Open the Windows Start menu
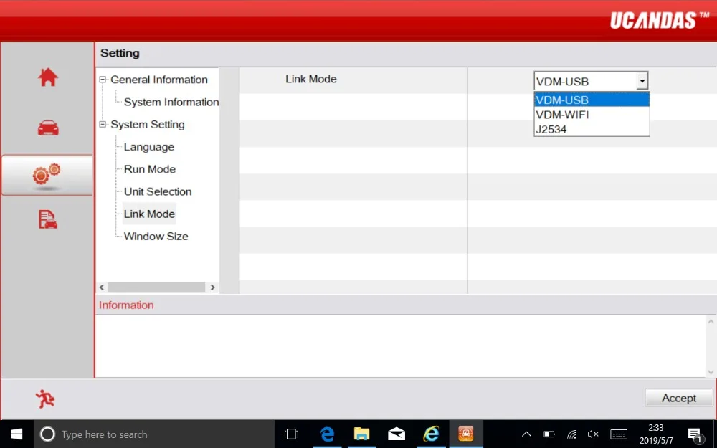Viewport: 717px width, 448px height. coord(16,434)
